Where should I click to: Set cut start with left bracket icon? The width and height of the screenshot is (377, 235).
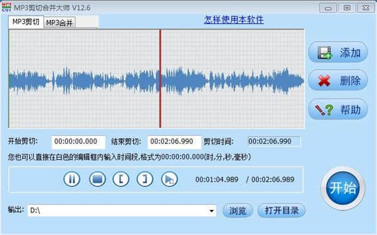pos(121,179)
